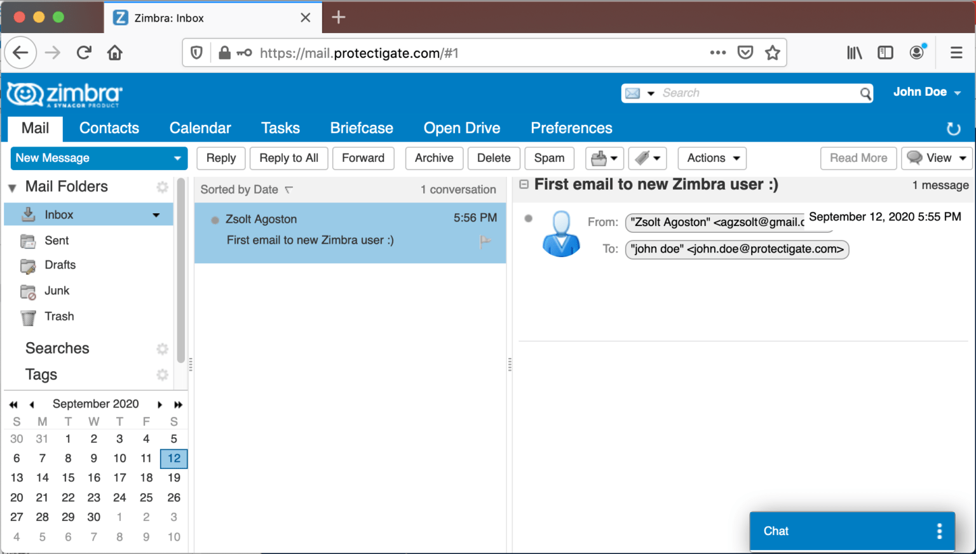Click the Reply button
The width and height of the screenshot is (976, 554).
click(221, 158)
